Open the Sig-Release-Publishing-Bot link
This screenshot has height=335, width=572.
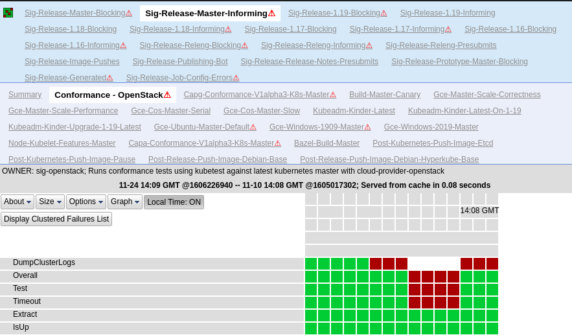[180, 62]
